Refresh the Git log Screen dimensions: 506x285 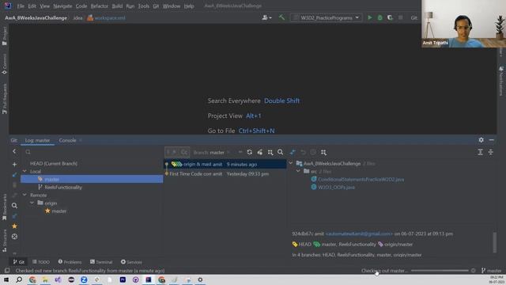coord(250,152)
